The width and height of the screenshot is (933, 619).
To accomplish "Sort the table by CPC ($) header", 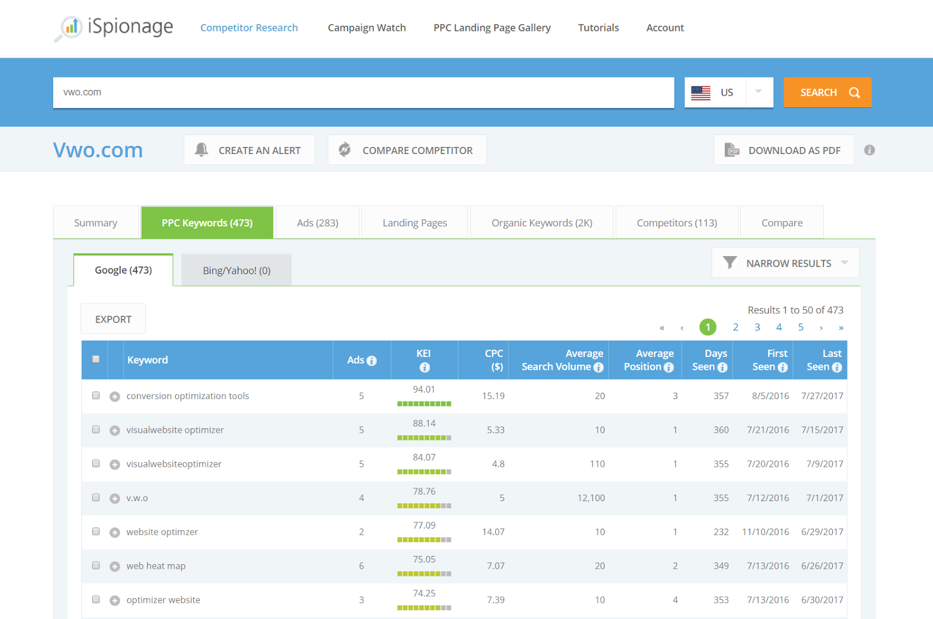I will click(494, 360).
